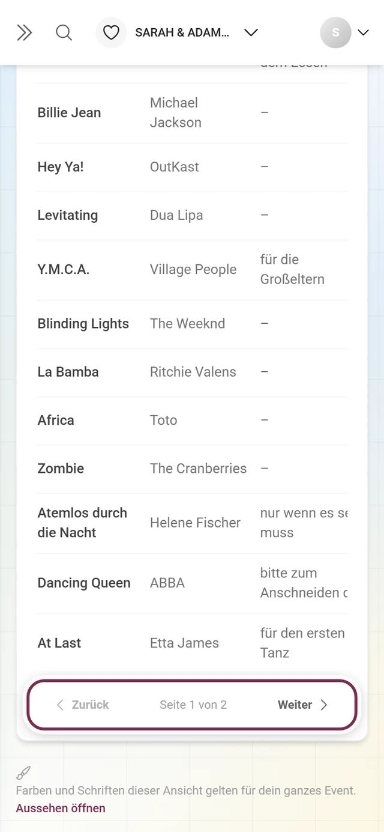Open search with magnifier icon
Image resolution: width=384 pixels, height=832 pixels.
[64, 32]
